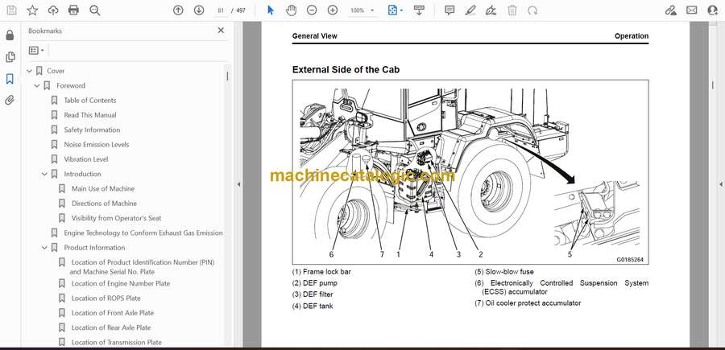Send the file by email
725x350 pixels.
692,10
